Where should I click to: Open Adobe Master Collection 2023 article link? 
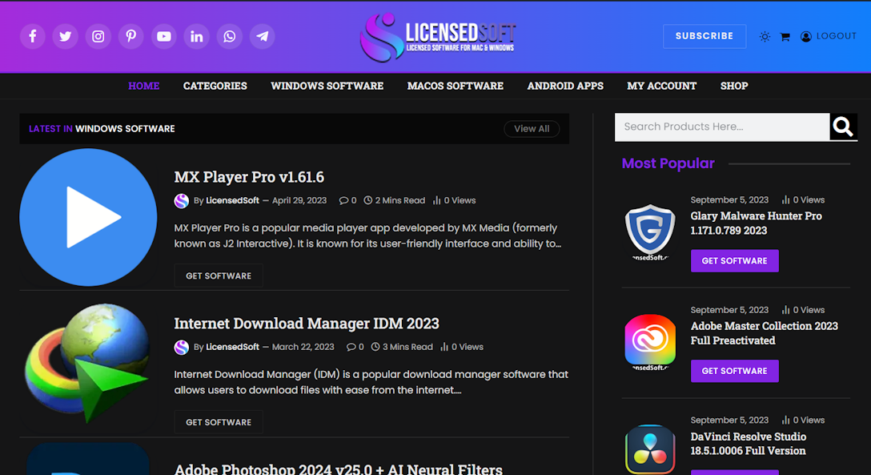pos(764,333)
